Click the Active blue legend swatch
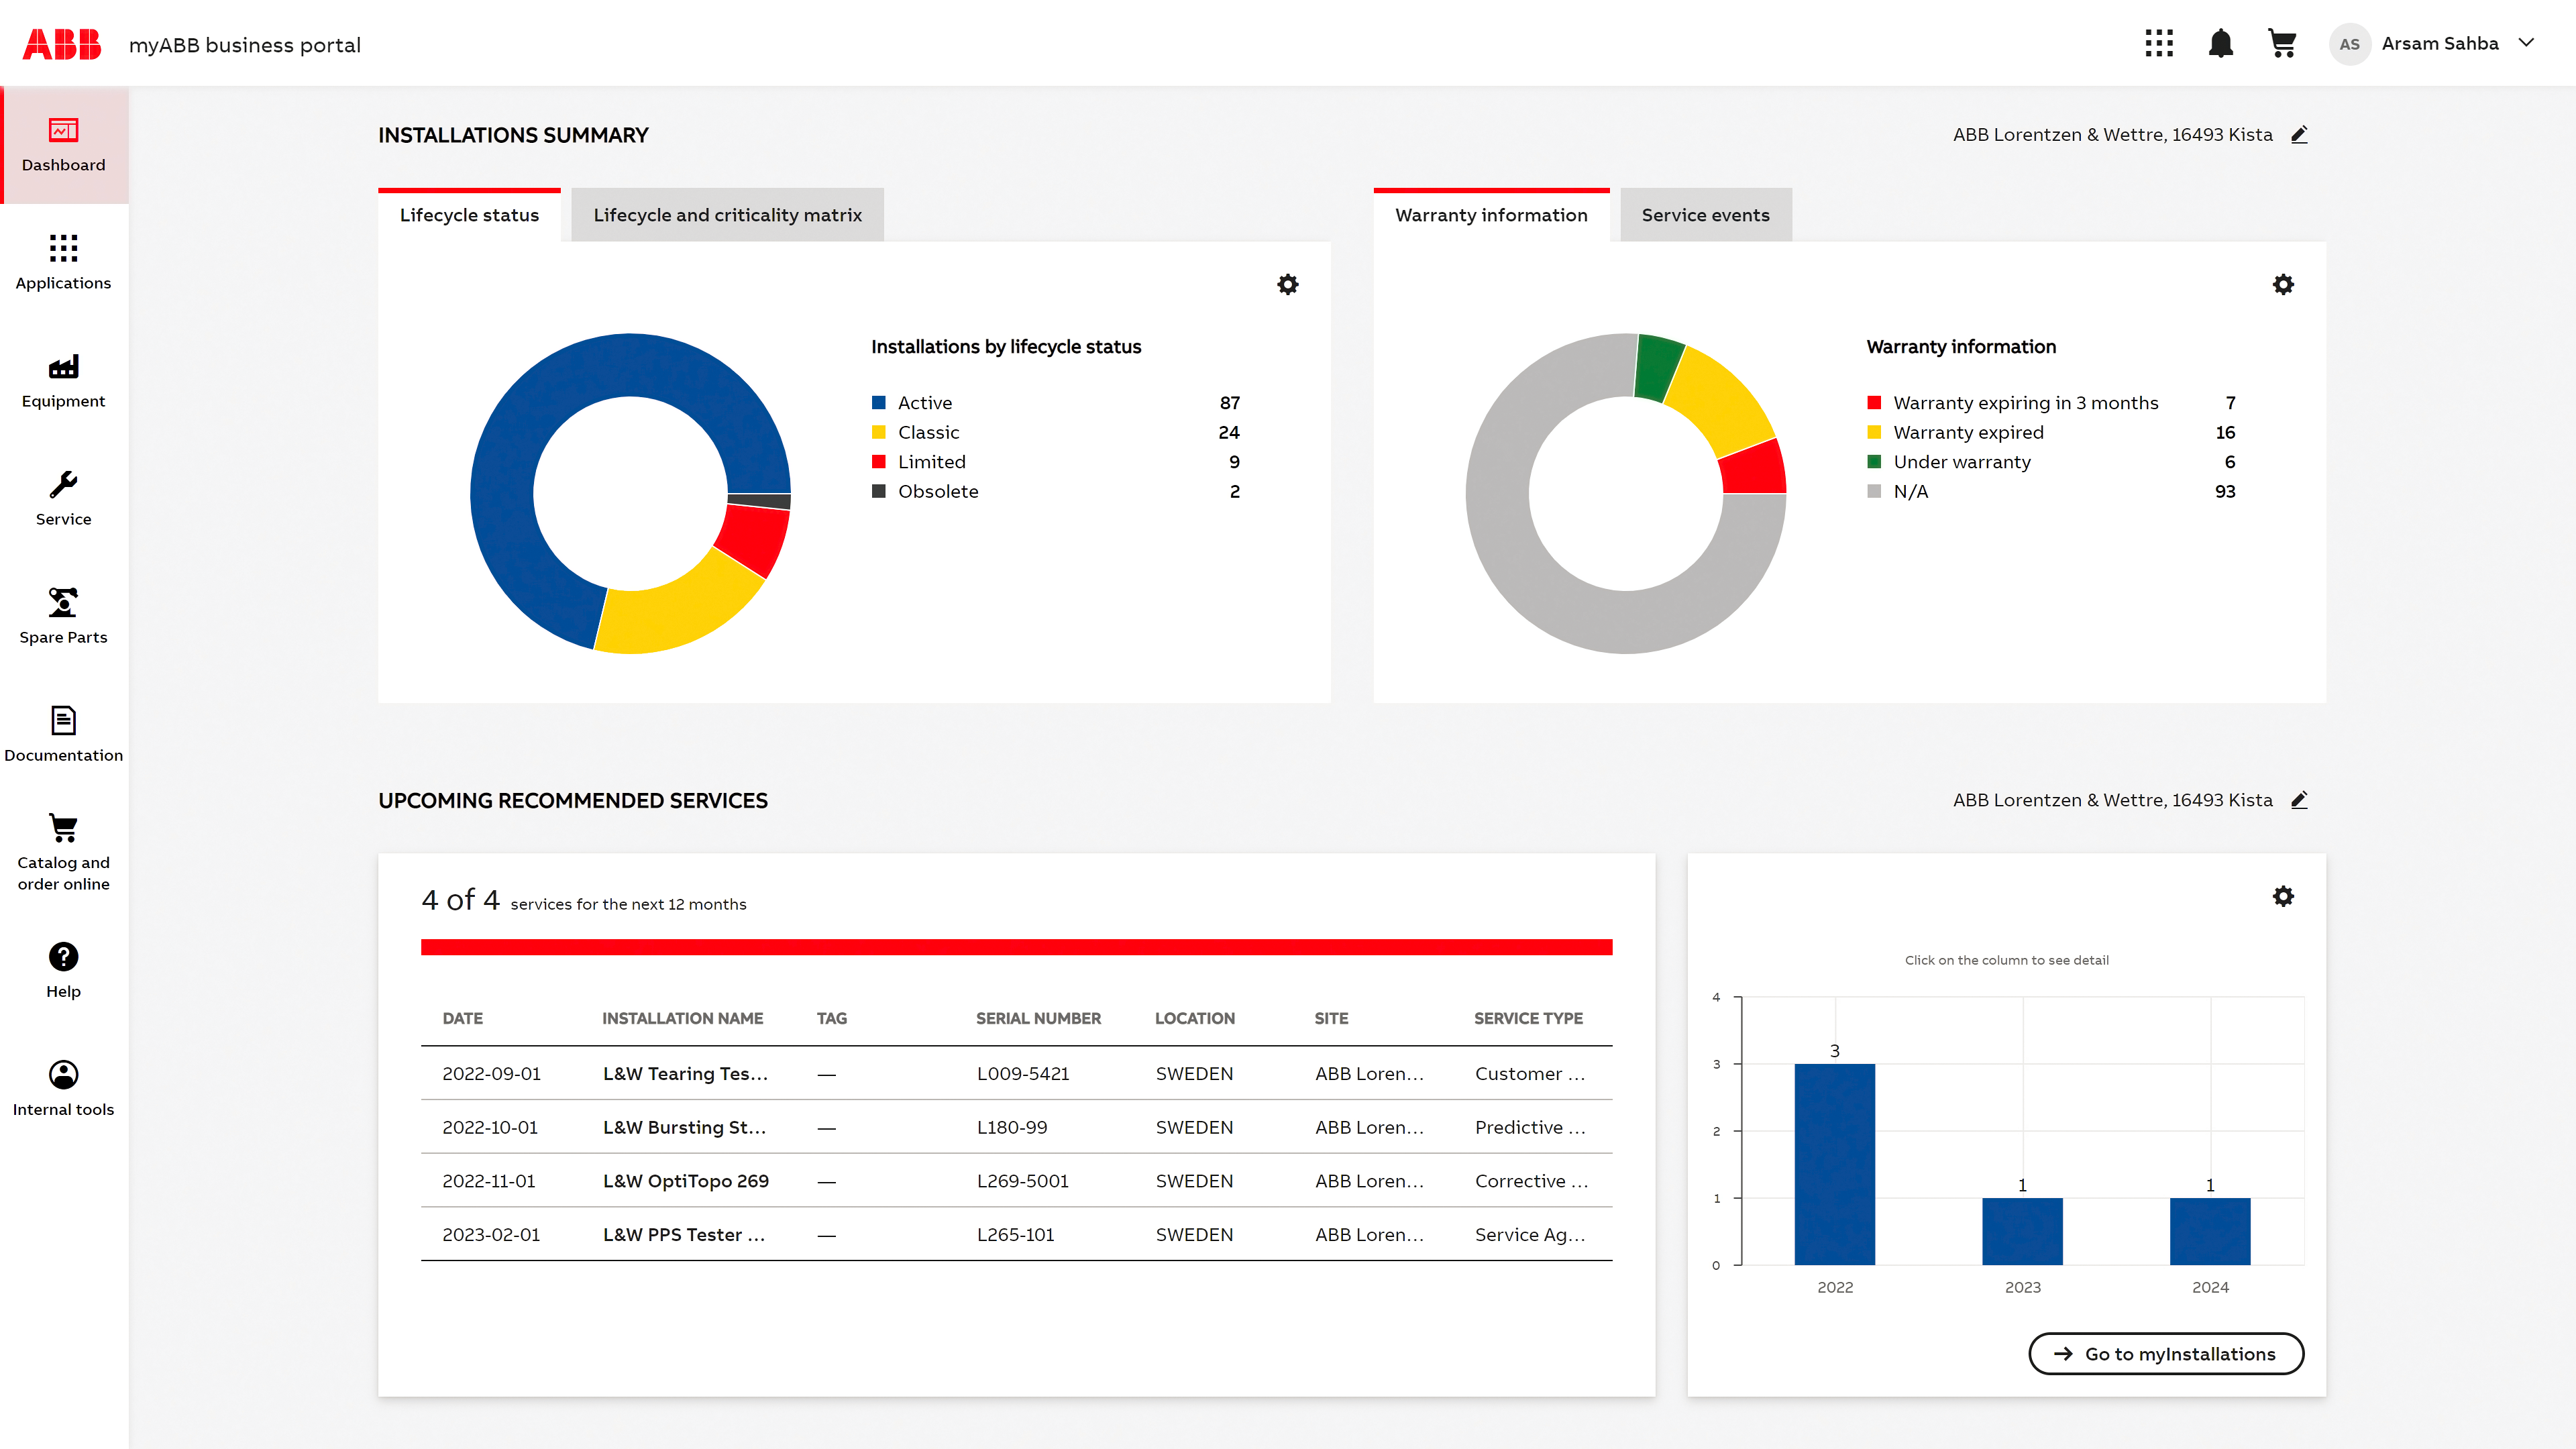Viewport: 2576px width, 1449px height. pyautogui.click(x=878, y=403)
